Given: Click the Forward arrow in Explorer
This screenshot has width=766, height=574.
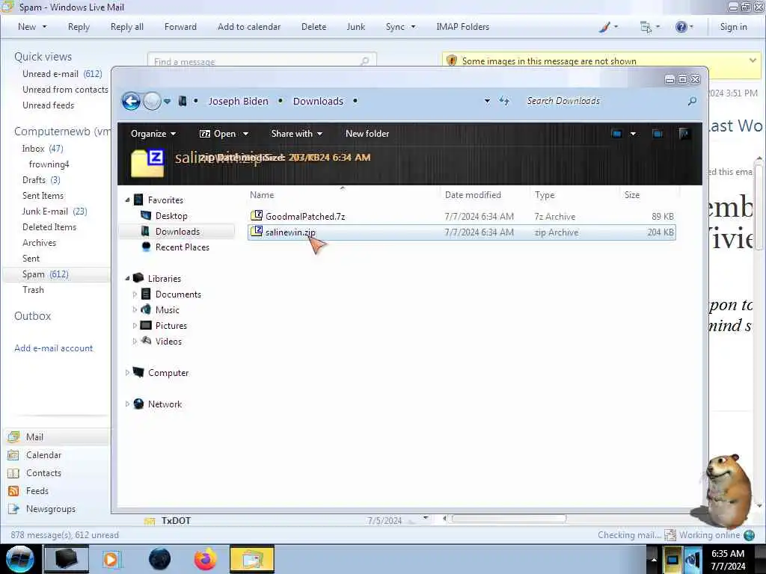Looking at the screenshot, I should [x=152, y=101].
